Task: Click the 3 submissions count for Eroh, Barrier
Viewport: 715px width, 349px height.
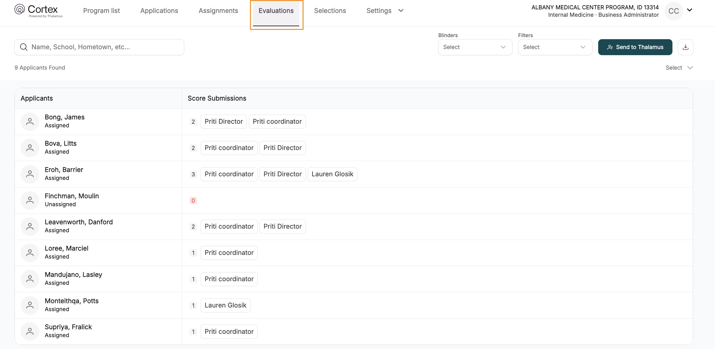Action: 193,174
